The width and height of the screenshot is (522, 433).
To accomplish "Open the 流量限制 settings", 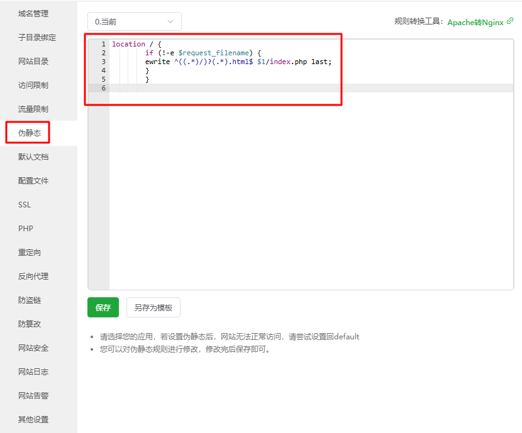I will 33,109.
